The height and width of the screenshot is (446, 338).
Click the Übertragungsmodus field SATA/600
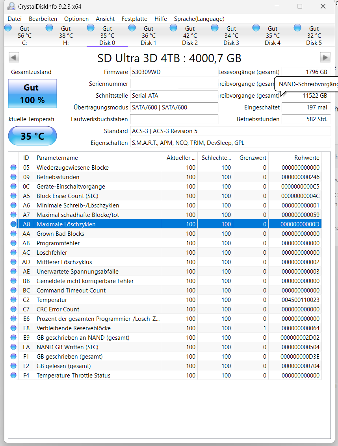click(174, 107)
